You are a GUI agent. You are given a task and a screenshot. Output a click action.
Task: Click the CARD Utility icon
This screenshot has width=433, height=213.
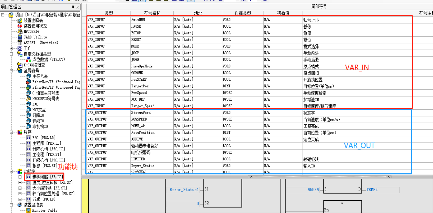[20, 37]
